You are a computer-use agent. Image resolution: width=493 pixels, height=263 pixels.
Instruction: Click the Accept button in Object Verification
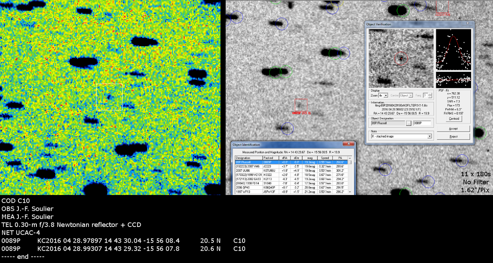click(453, 128)
